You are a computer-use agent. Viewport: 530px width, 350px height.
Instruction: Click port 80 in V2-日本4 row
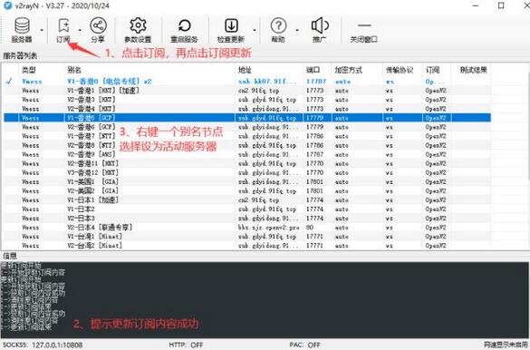[310, 228]
